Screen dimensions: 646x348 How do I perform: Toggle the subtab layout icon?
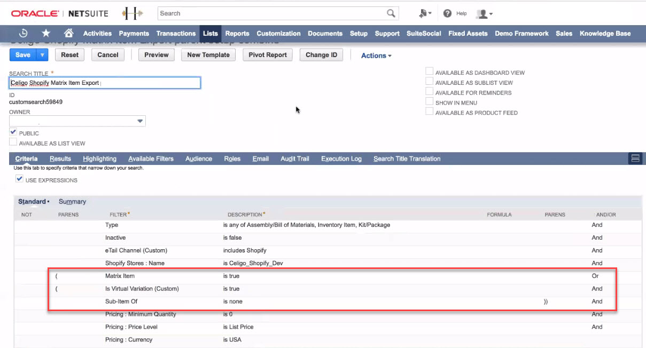pos(635,158)
